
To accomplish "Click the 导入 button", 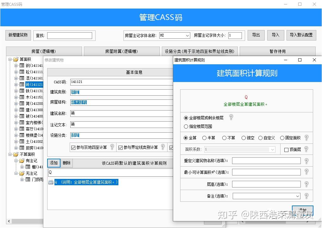I will click(275, 35).
